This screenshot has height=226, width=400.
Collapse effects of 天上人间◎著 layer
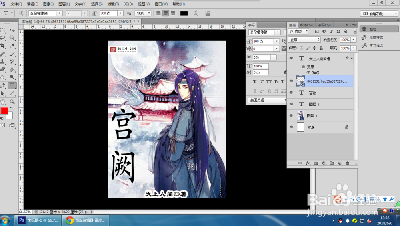(x=352, y=58)
